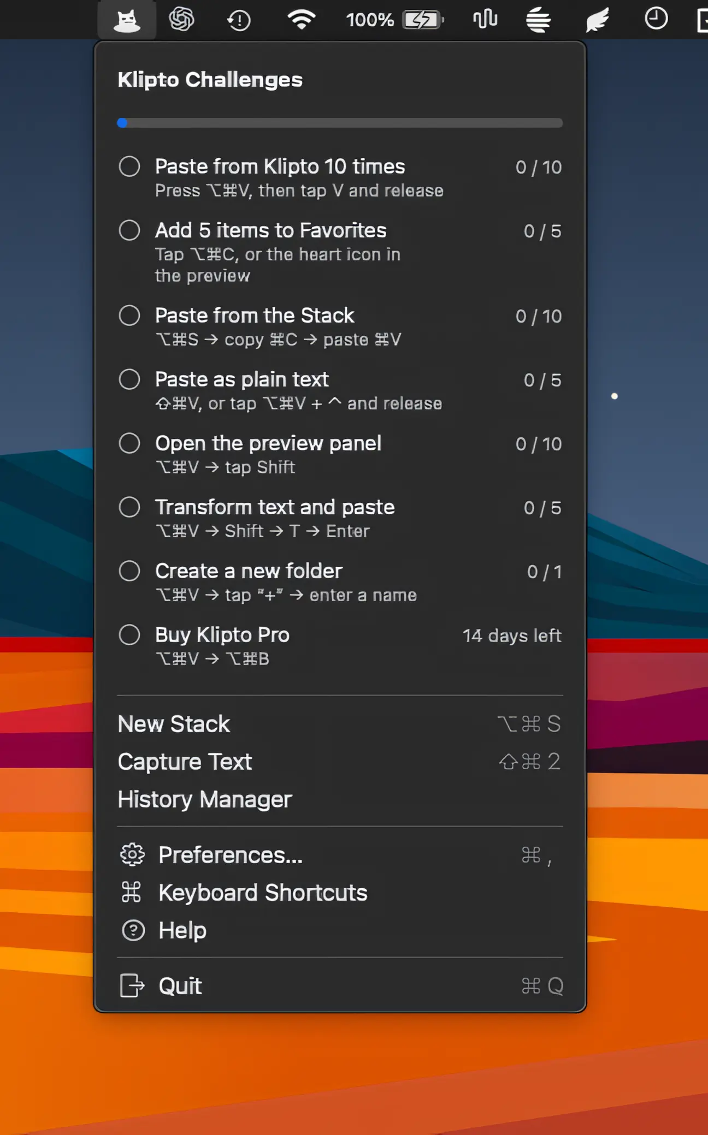708x1135 pixels.
Task: Check the circle for Paste as plain text
Action: [x=129, y=379]
